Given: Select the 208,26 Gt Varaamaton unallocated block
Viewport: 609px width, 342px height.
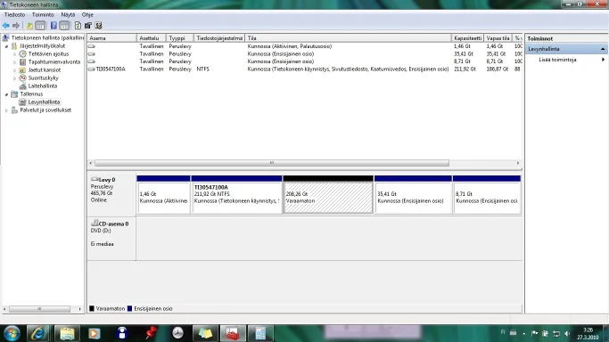Looking at the screenshot, I should click(328, 195).
